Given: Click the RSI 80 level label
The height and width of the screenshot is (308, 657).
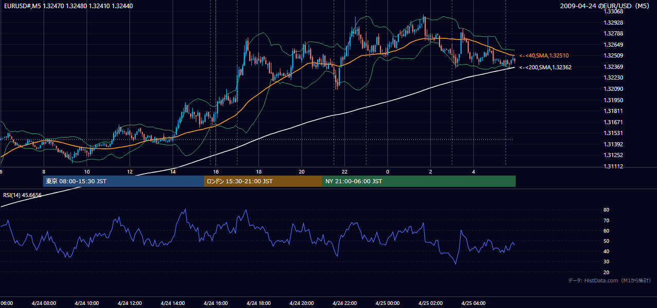Looking at the screenshot, I should coord(607,210).
